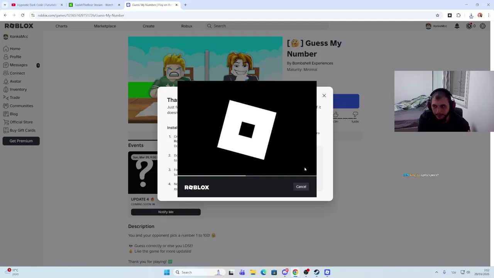Image resolution: width=494 pixels, height=278 pixels.
Task: Open Profile in sidebar
Action: tap(15, 57)
